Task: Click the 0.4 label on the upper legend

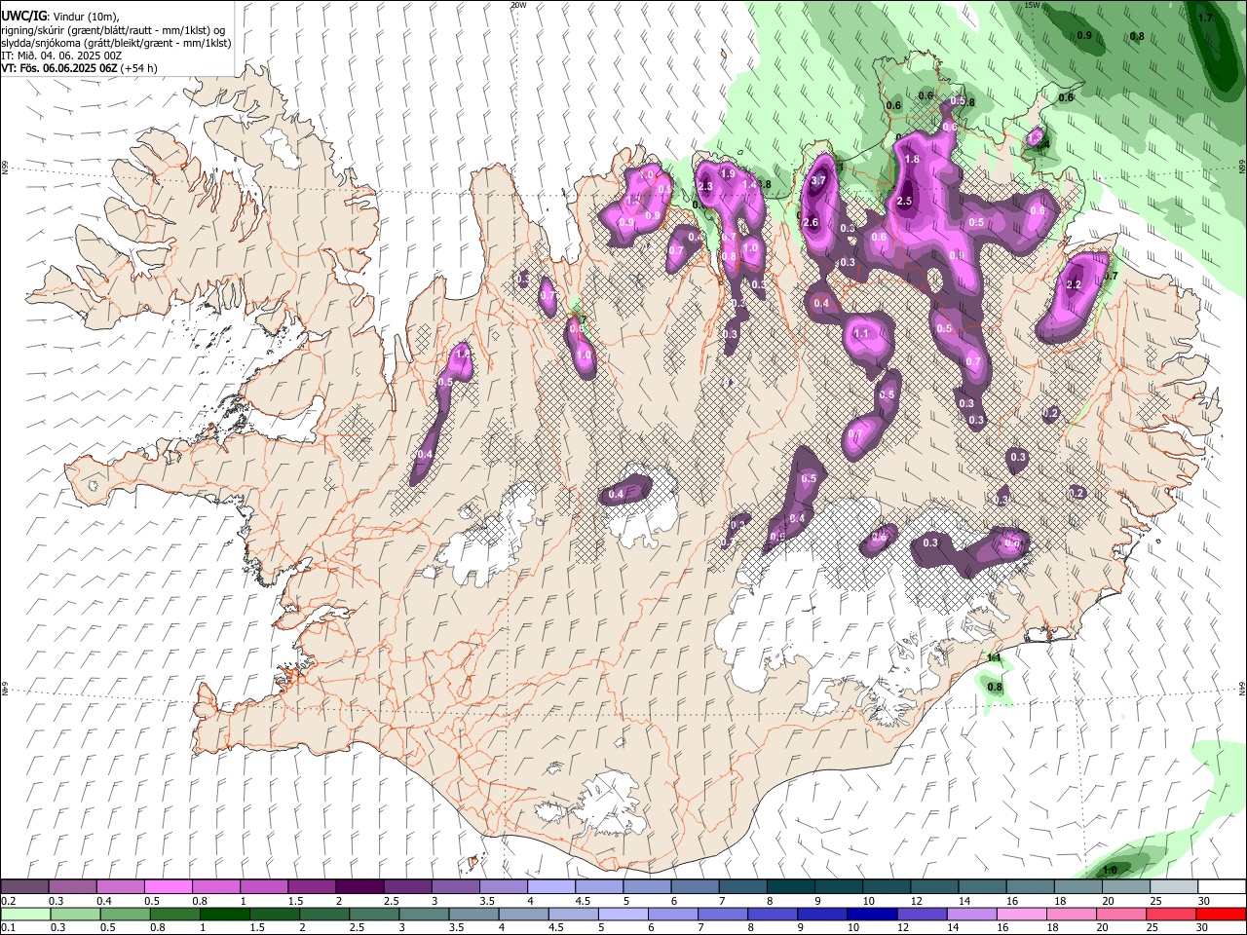Action: point(104,901)
